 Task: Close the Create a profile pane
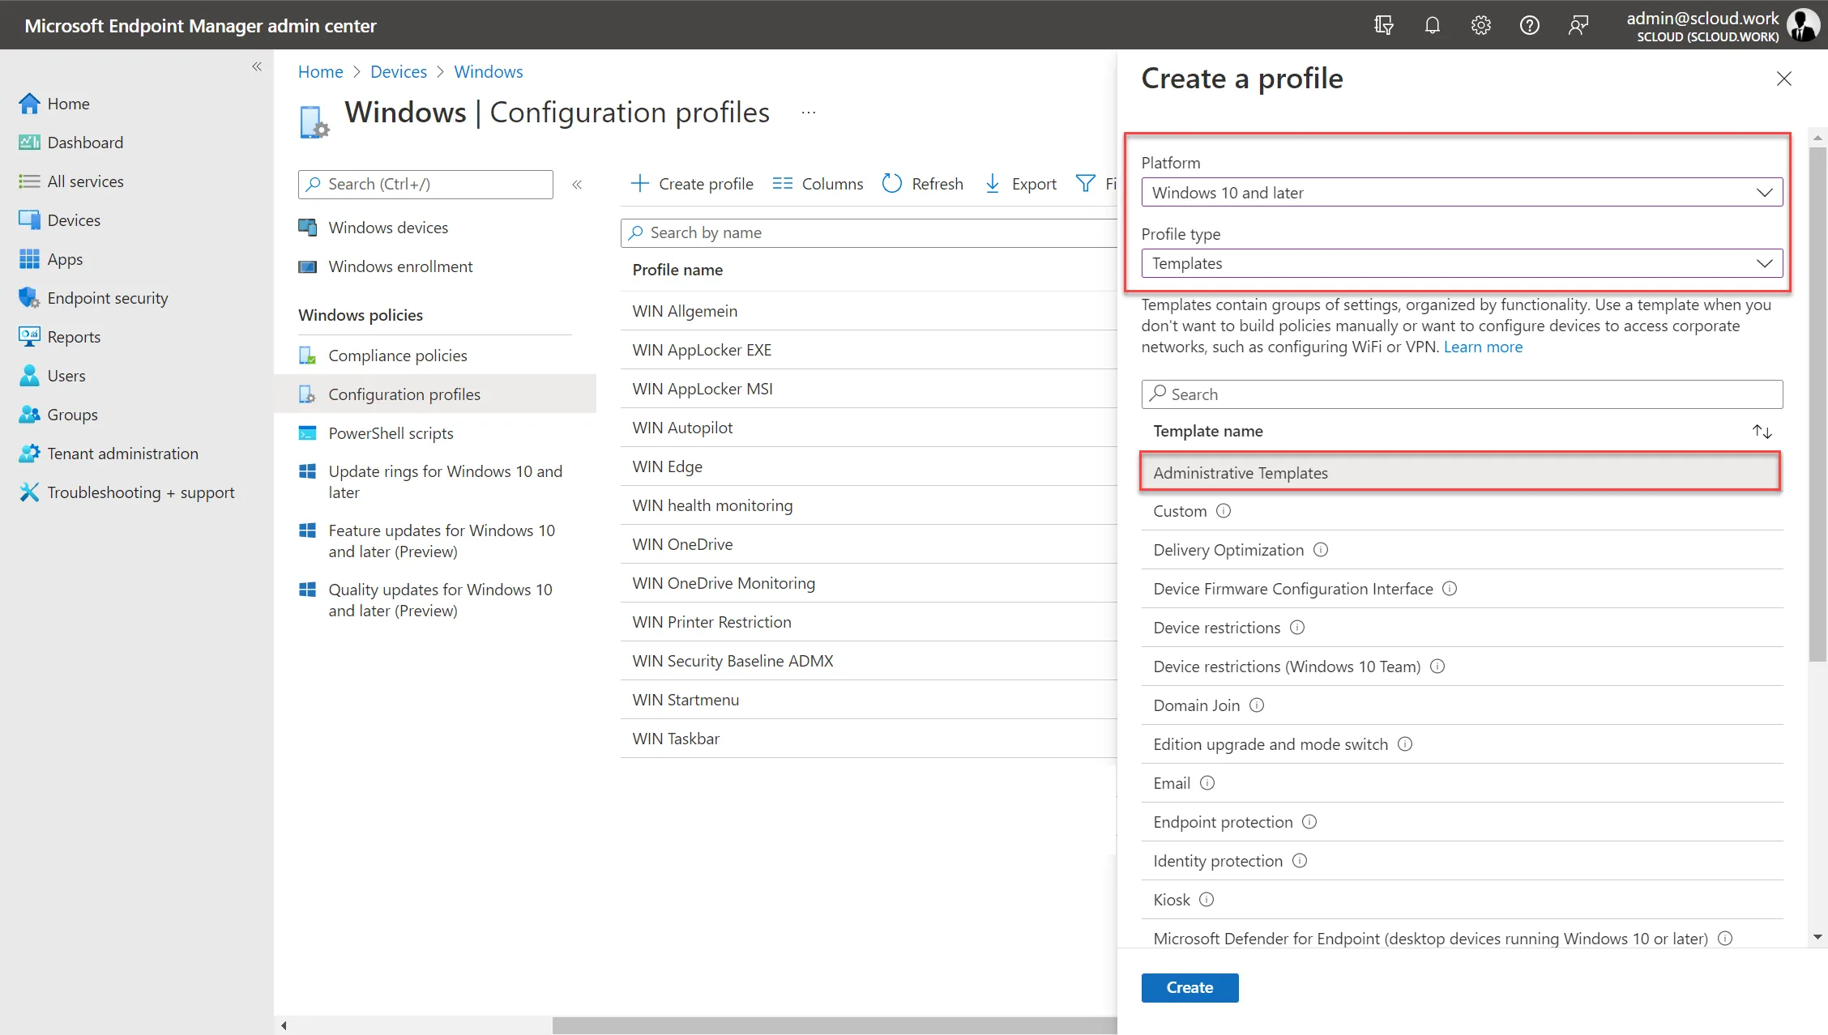coord(1783,79)
